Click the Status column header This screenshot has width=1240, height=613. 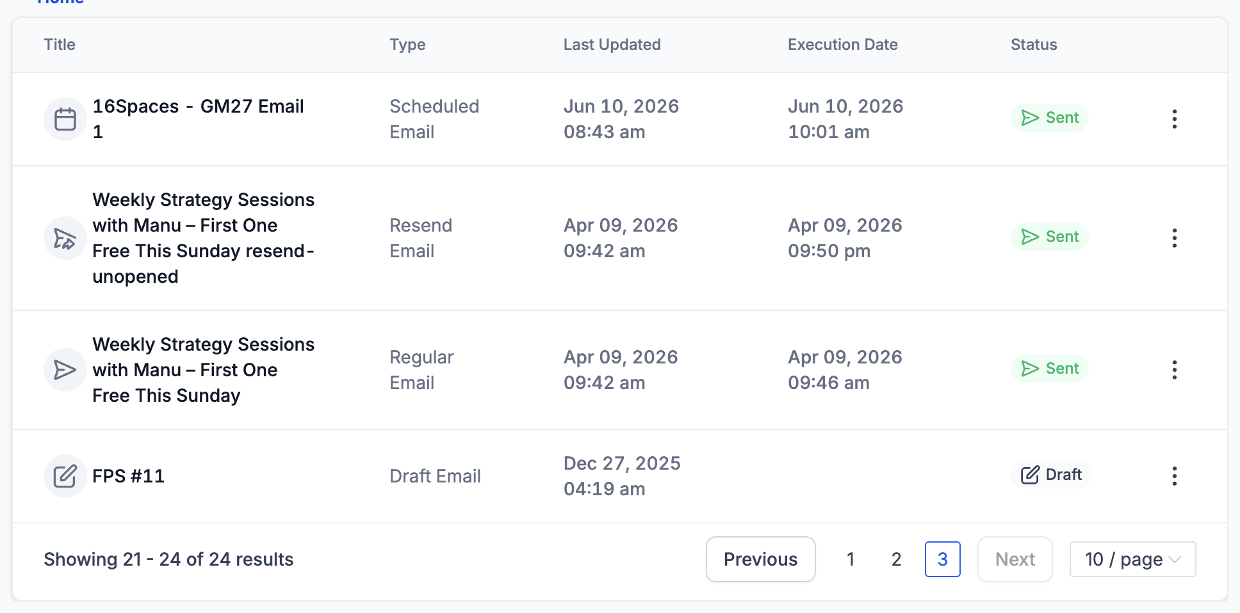[x=1034, y=45]
